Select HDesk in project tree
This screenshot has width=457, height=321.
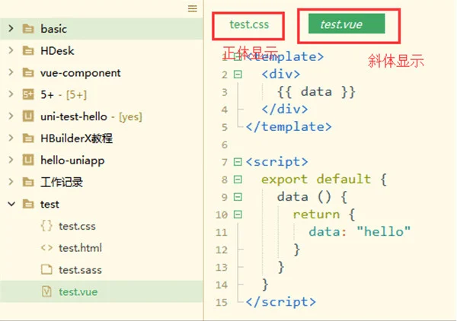(57, 51)
